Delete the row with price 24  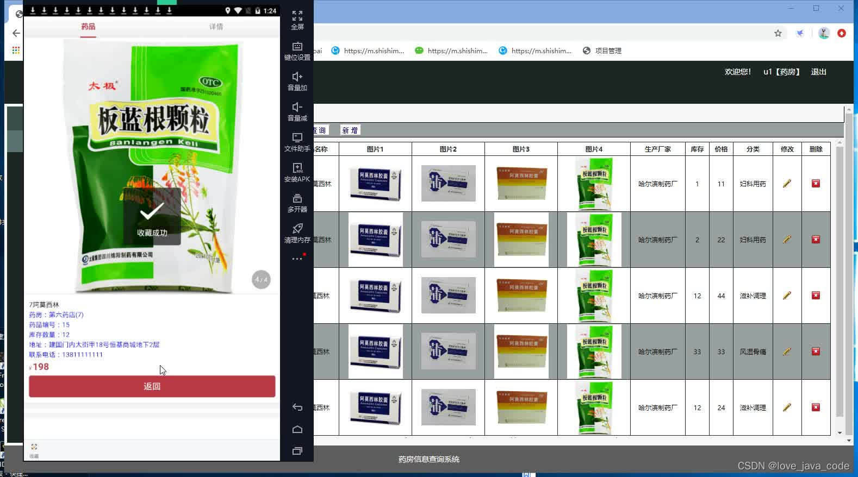click(x=816, y=407)
